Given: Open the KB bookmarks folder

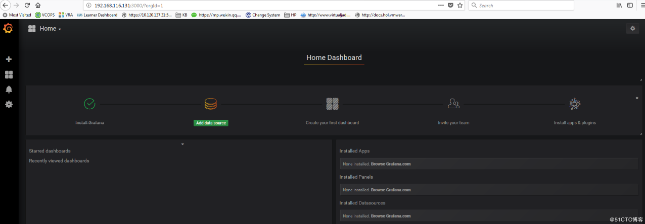Looking at the screenshot, I should (181, 15).
